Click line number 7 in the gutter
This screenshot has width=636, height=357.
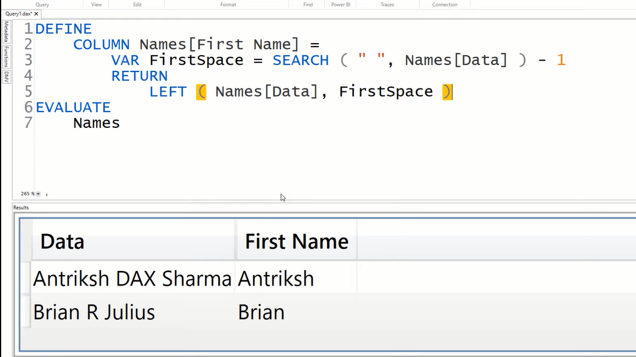point(28,123)
